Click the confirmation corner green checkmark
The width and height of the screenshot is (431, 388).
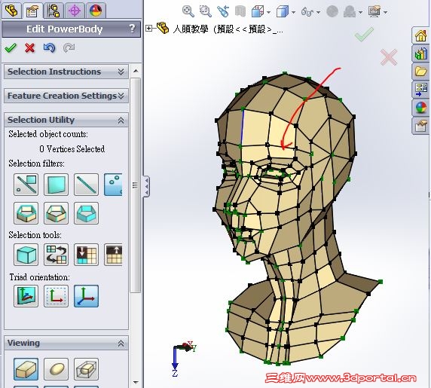364,34
